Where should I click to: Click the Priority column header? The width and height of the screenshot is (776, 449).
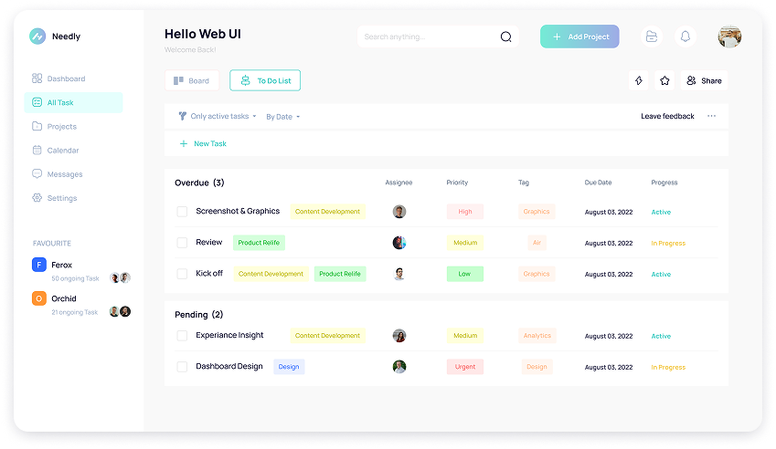tap(457, 183)
